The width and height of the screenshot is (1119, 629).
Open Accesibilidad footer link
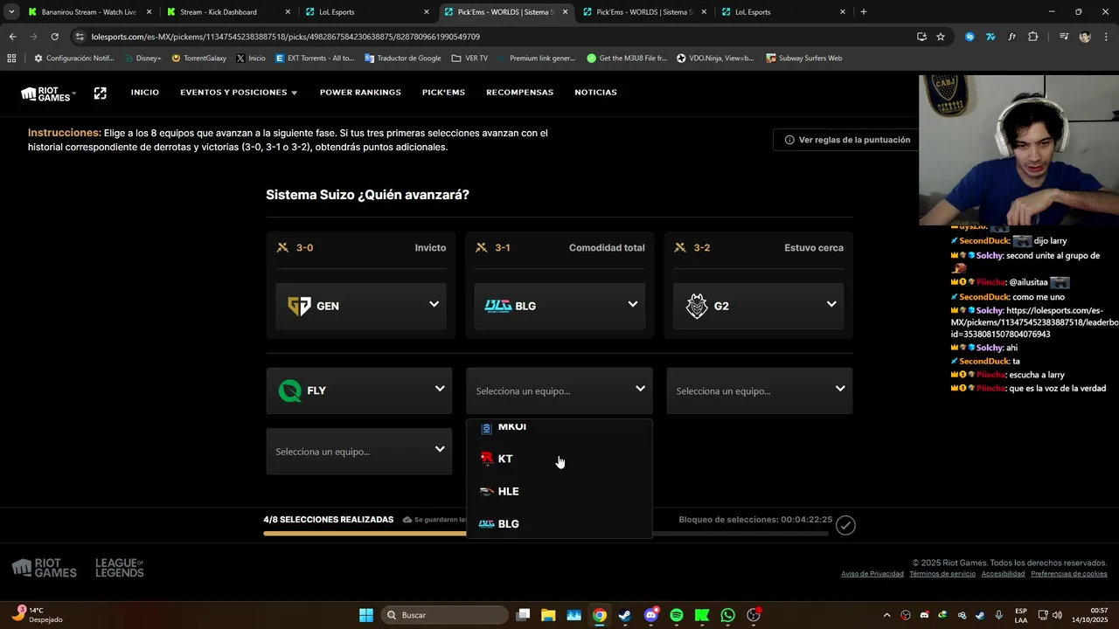pyautogui.click(x=1003, y=574)
